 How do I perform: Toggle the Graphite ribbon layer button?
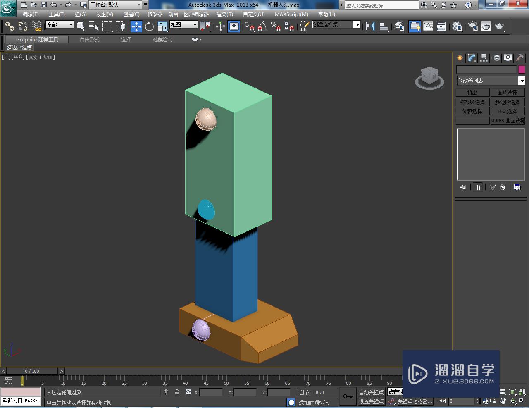pyautogui.click(x=415, y=26)
